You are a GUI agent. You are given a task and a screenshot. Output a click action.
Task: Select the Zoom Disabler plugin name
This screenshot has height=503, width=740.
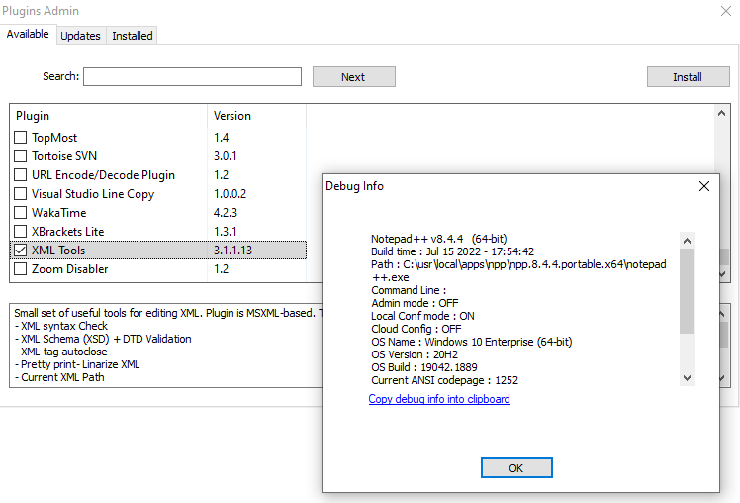coord(70,269)
